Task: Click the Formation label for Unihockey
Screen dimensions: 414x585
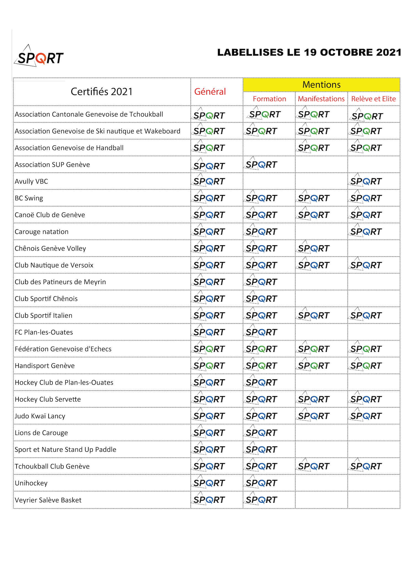Action: click(261, 481)
